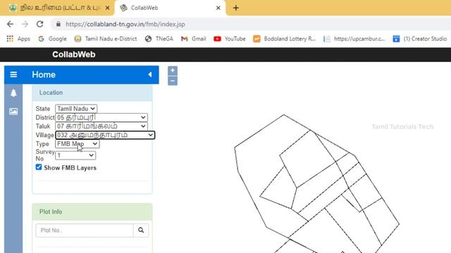Open the YouTube bookmark

tap(230, 39)
